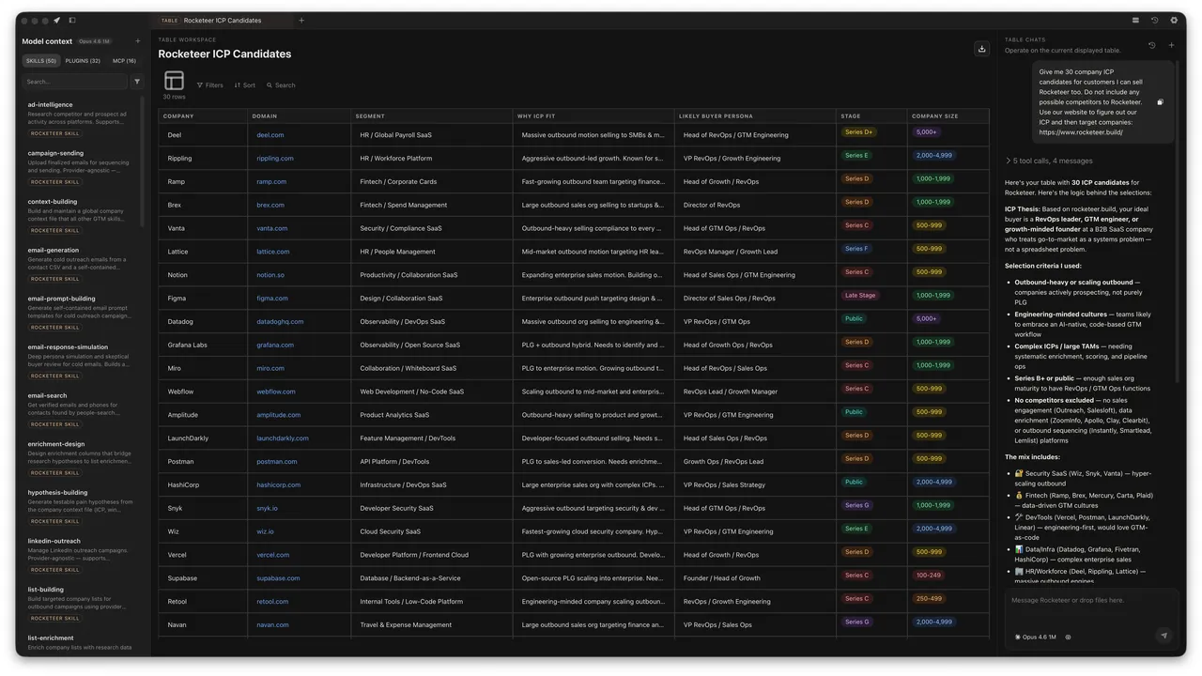Switch to the Plugins (32) tab
The image size is (1202, 676).
(x=83, y=61)
